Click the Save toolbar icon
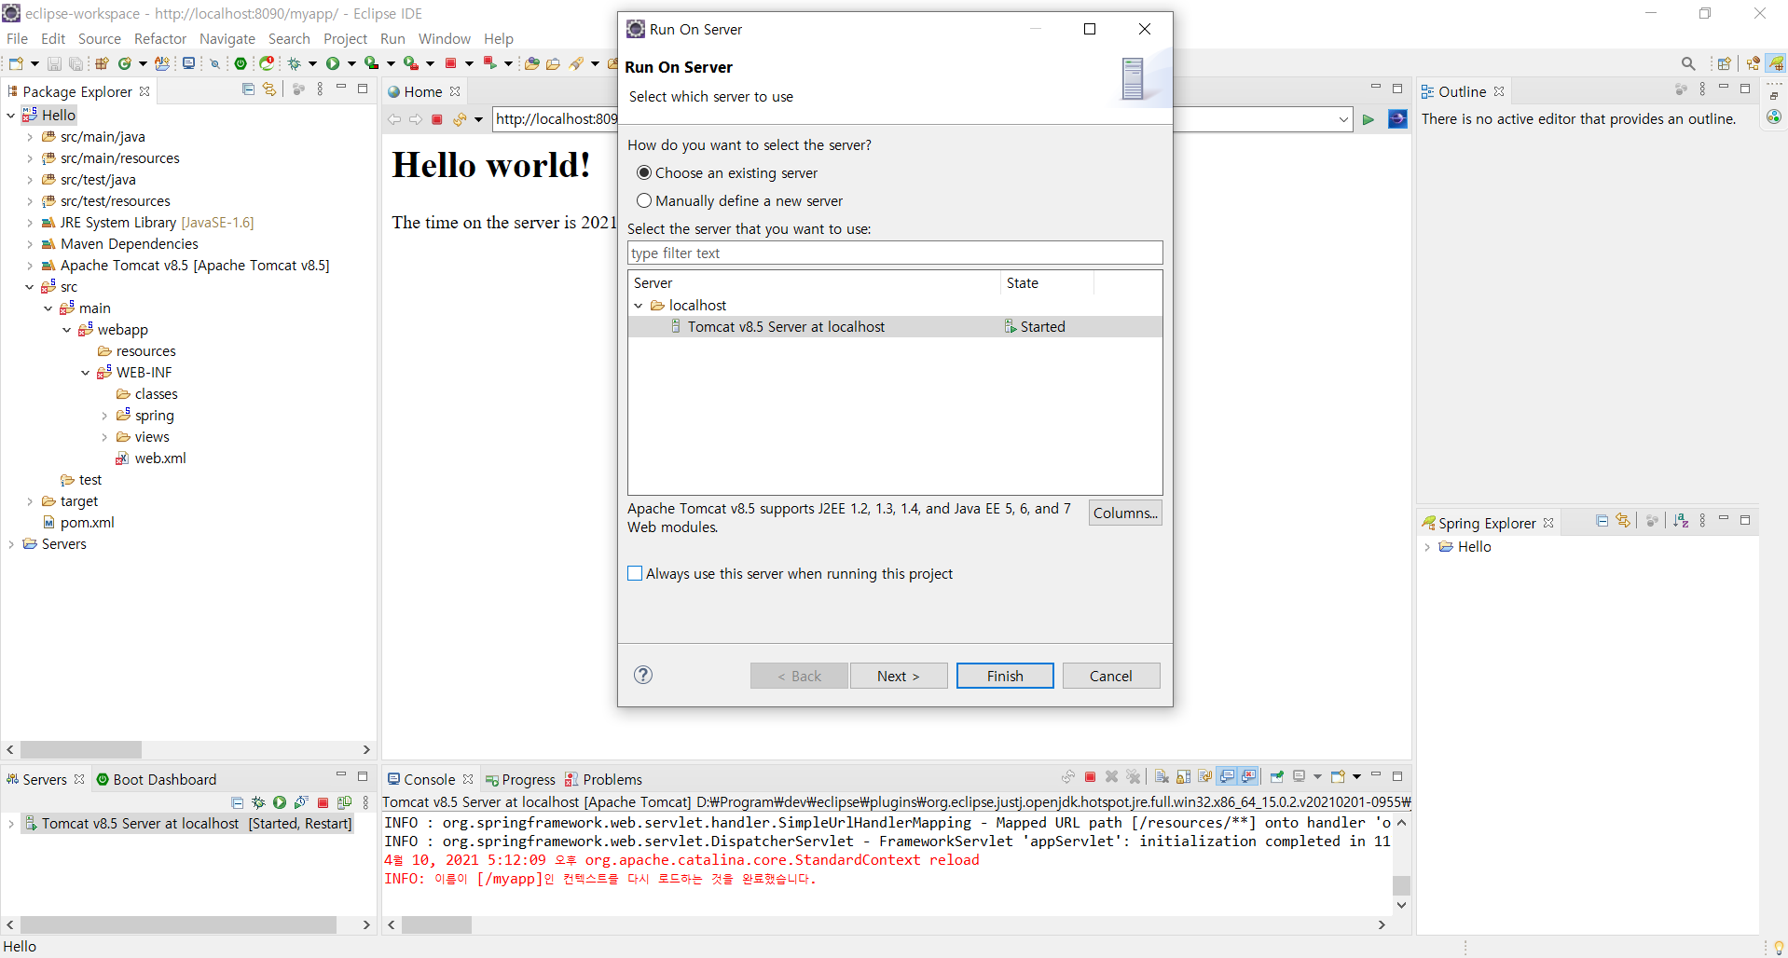The height and width of the screenshot is (958, 1788). (x=54, y=63)
